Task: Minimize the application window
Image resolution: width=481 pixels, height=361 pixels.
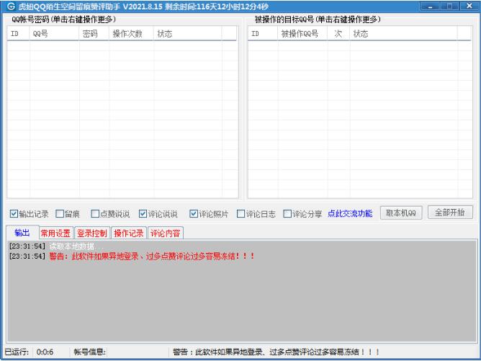Action: [430, 6]
